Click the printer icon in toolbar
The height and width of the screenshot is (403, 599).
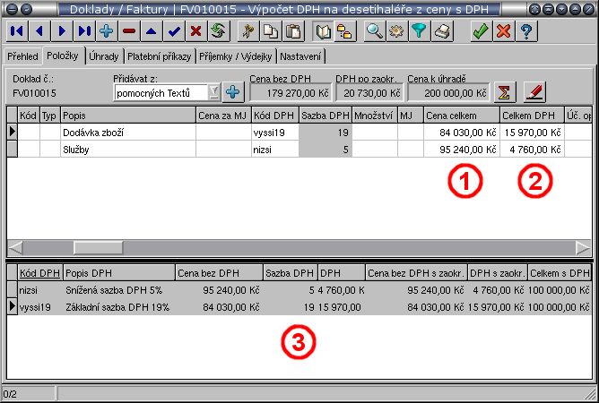(442, 32)
